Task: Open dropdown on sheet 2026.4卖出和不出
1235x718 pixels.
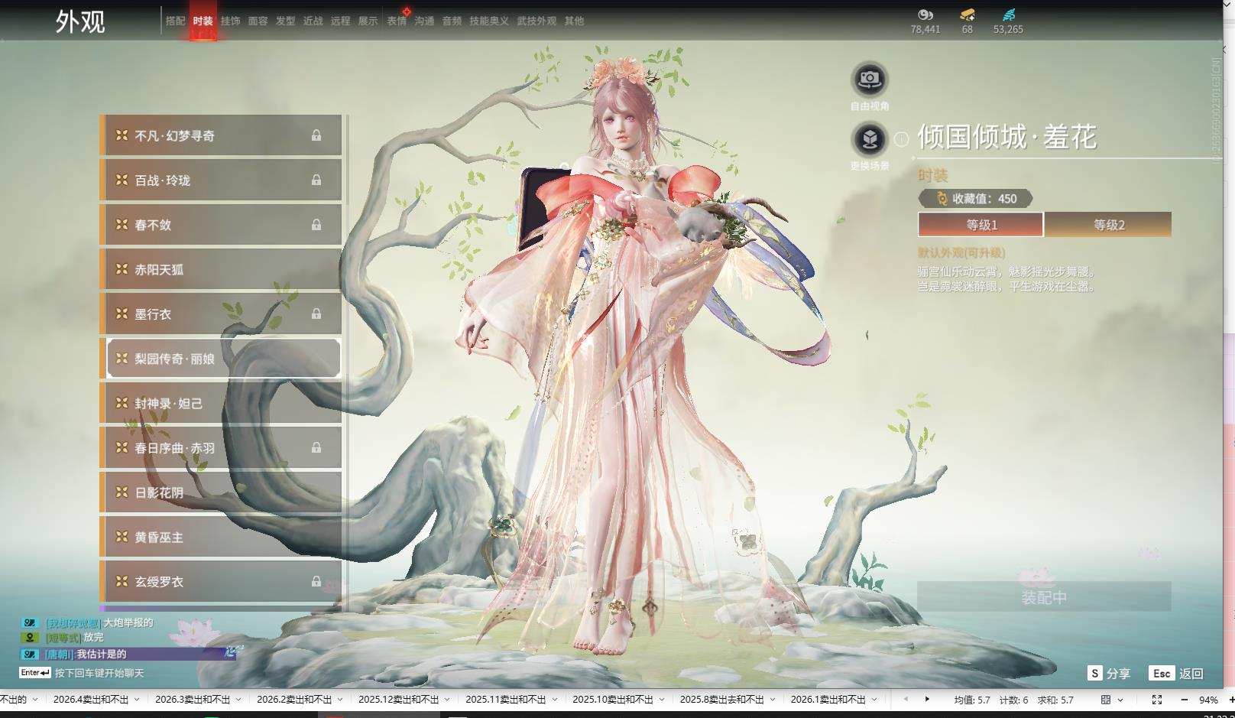Action: (x=137, y=700)
